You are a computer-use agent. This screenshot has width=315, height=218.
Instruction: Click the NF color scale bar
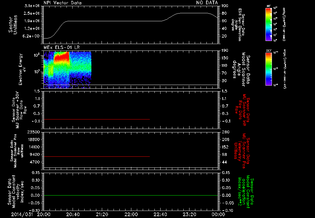point(269,24)
